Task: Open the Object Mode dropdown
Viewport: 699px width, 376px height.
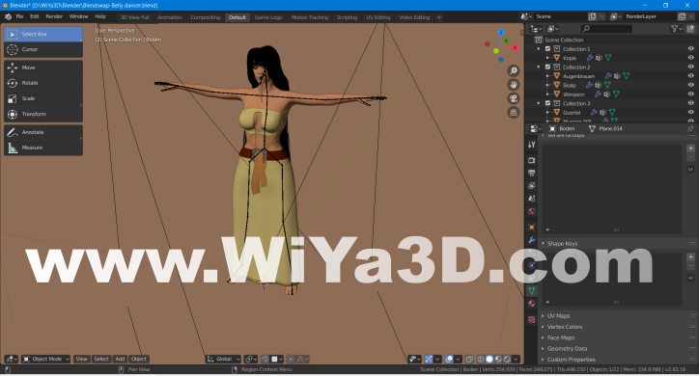Action: 46,359
